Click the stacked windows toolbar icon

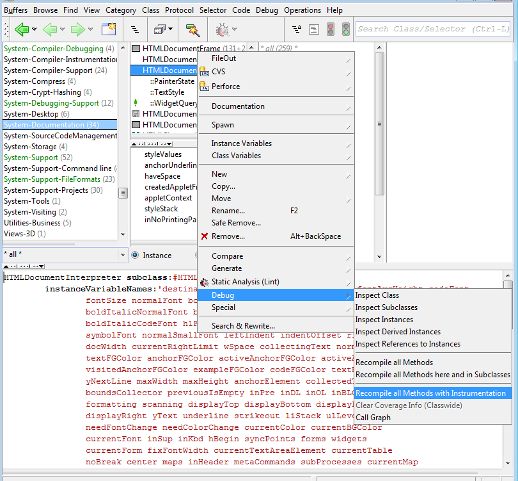(x=160, y=29)
